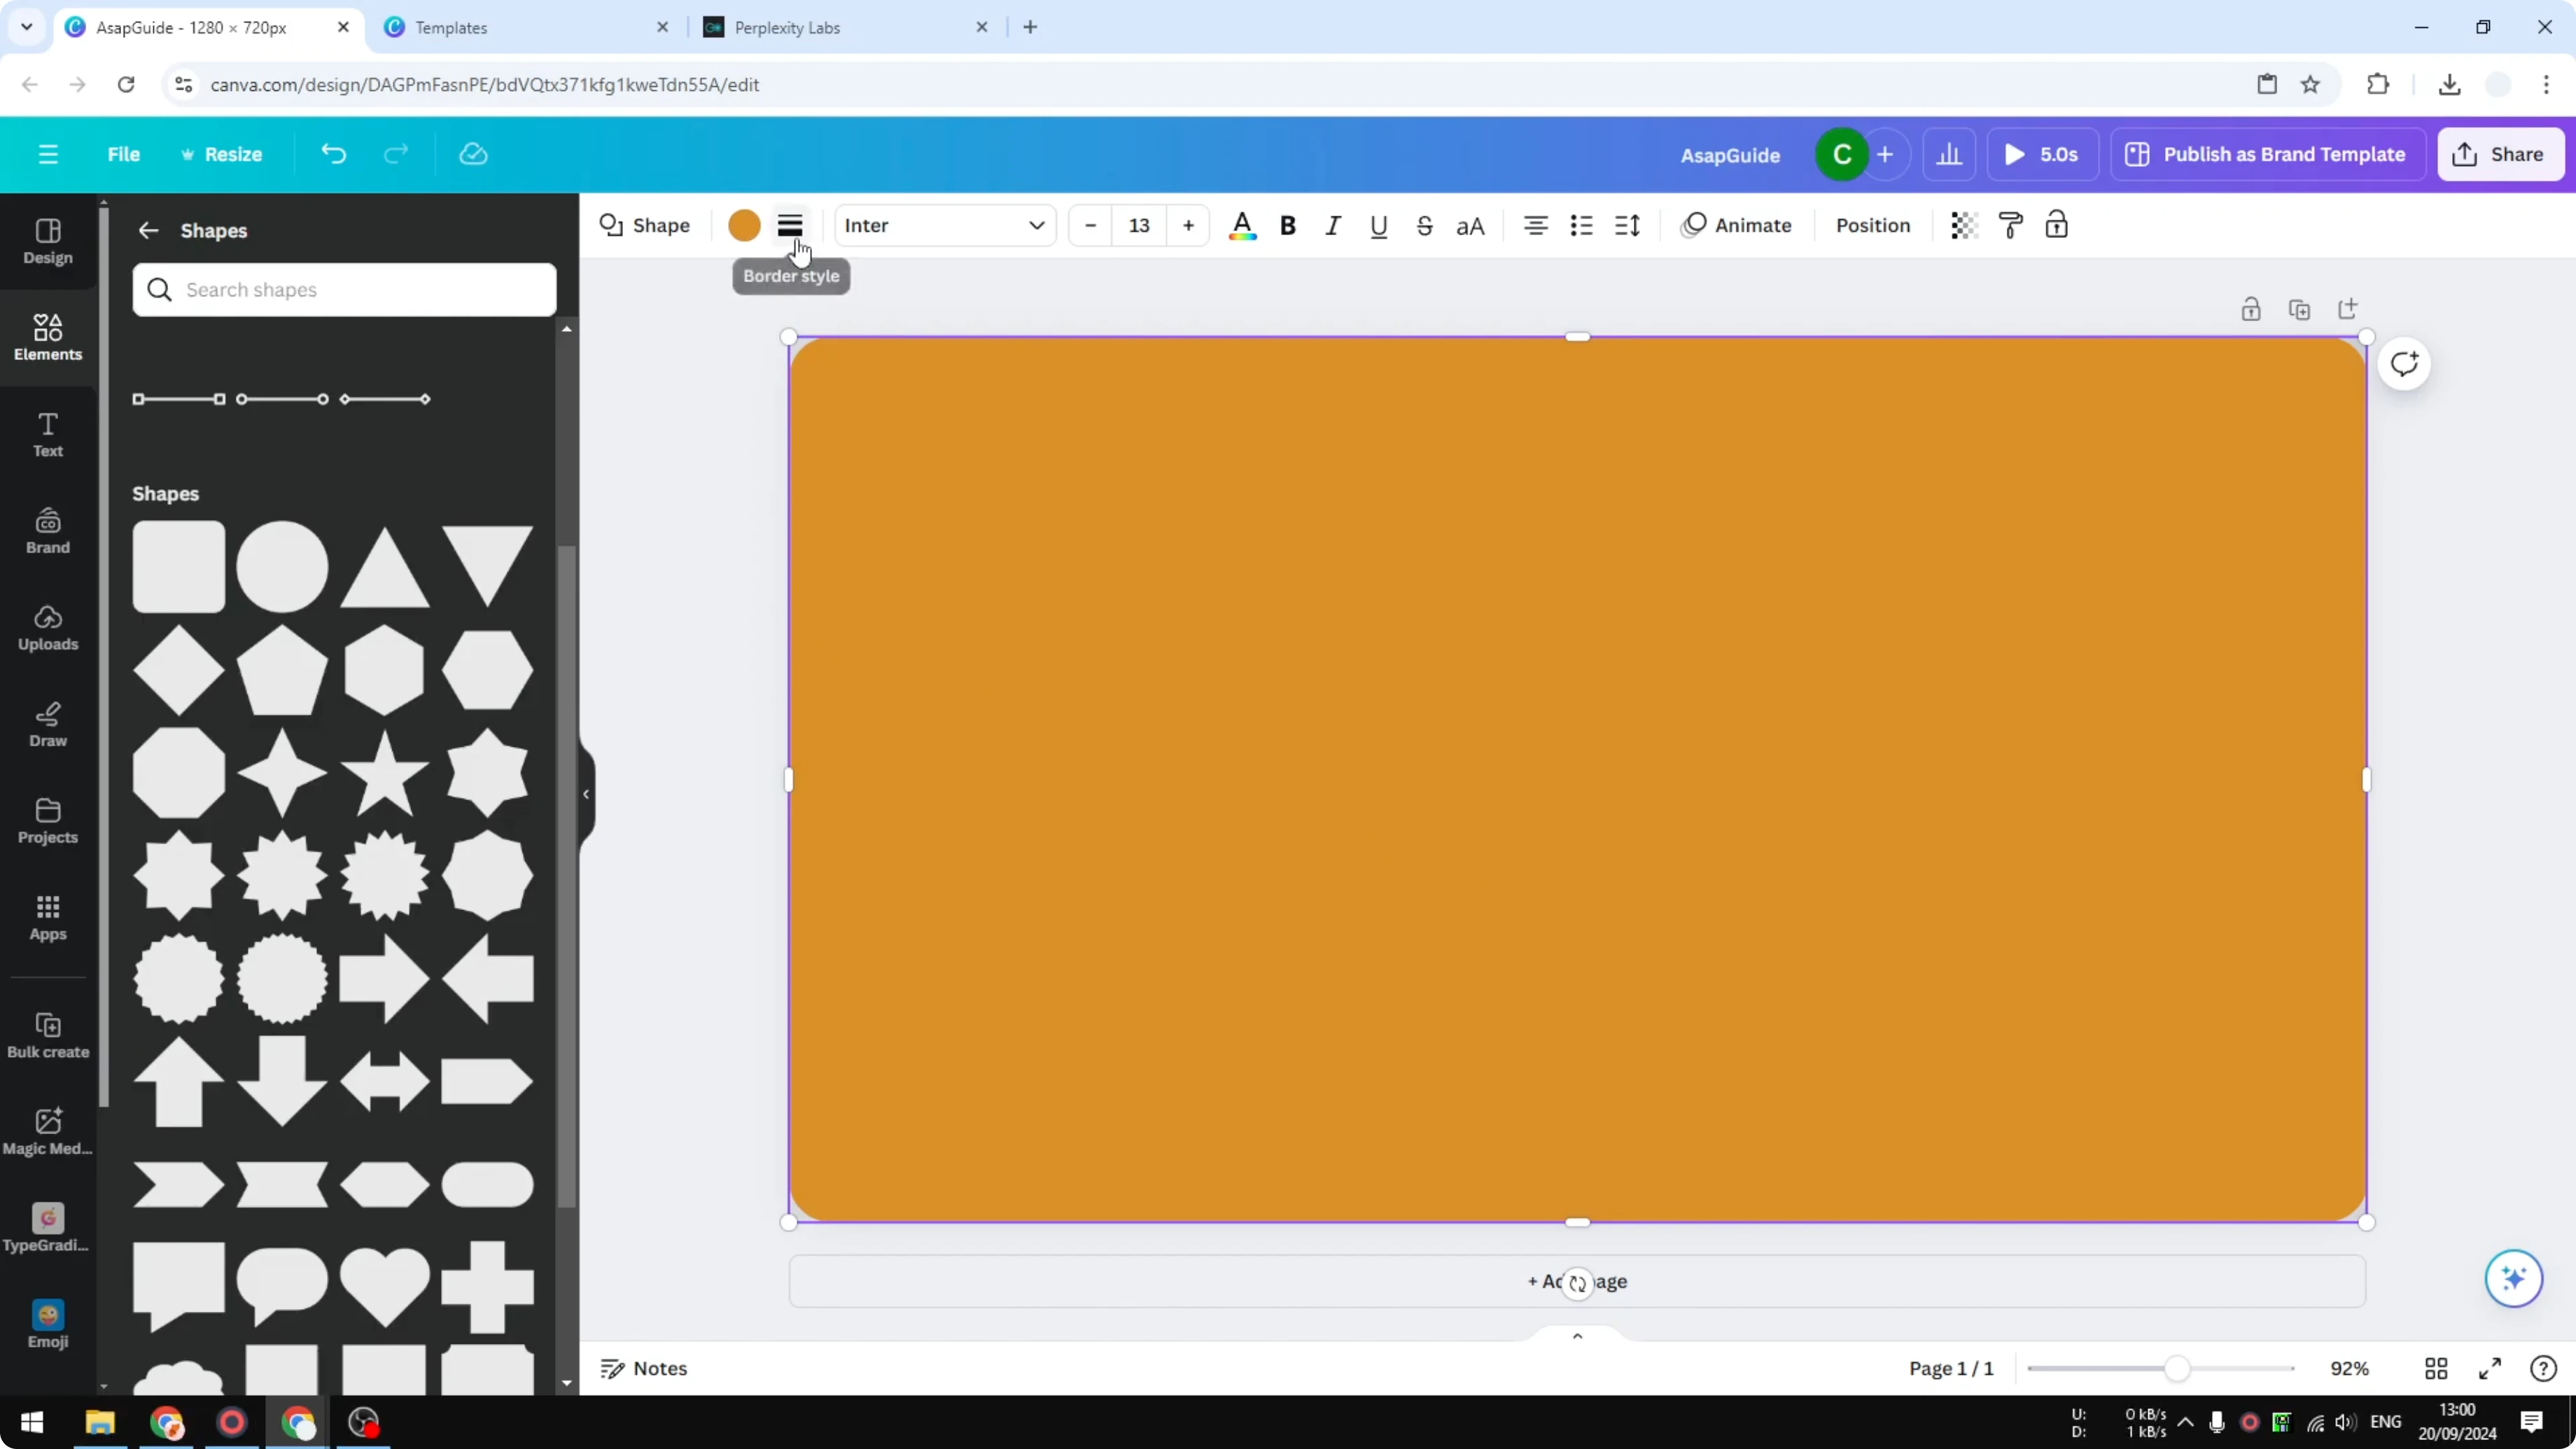Open grid view of pages
The image size is (2576, 1449).
point(2436,1368)
